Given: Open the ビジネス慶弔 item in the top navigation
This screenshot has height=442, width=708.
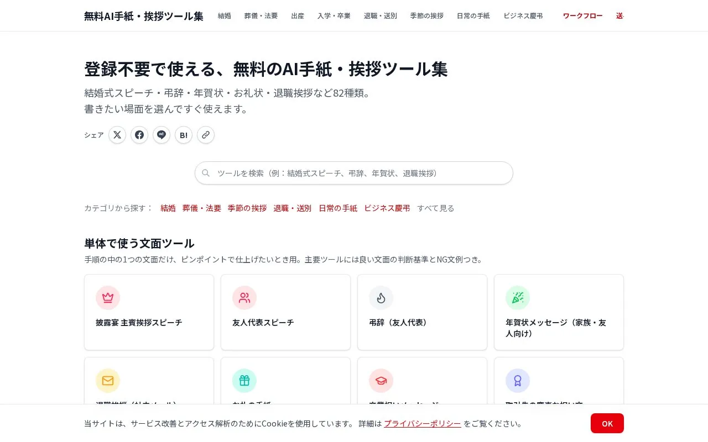Looking at the screenshot, I should [x=523, y=16].
